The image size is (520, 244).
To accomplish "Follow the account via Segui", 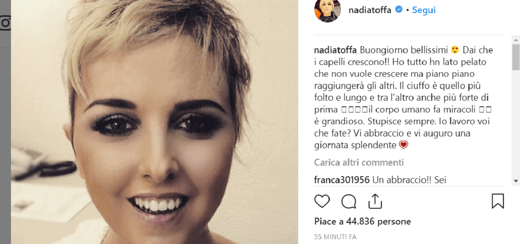I will pyautogui.click(x=424, y=10).
